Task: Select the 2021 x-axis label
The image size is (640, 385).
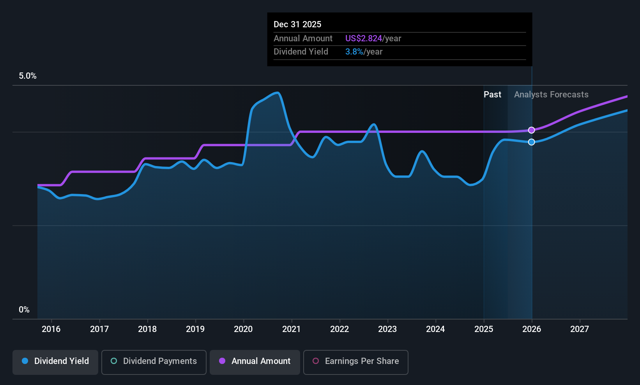Action: [x=292, y=329]
